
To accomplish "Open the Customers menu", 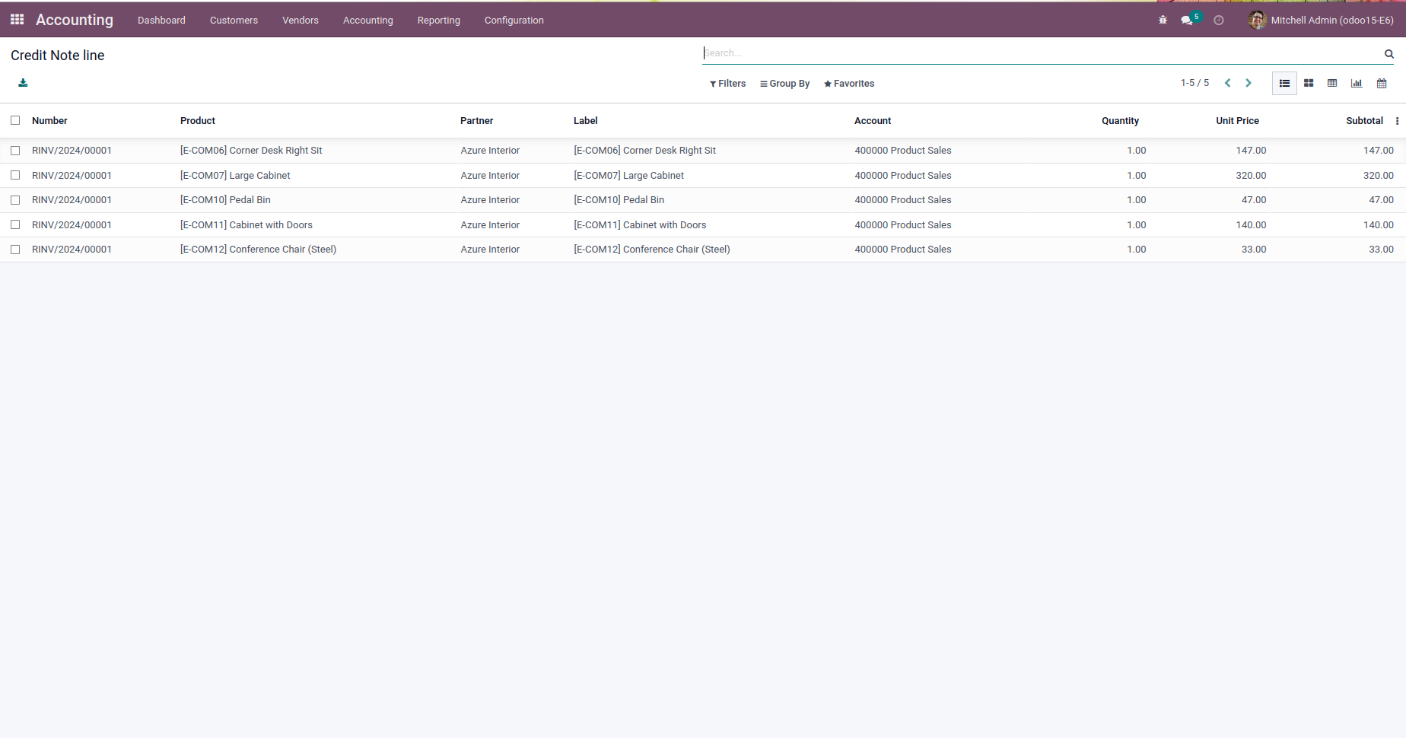I will [x=234, y=21].
